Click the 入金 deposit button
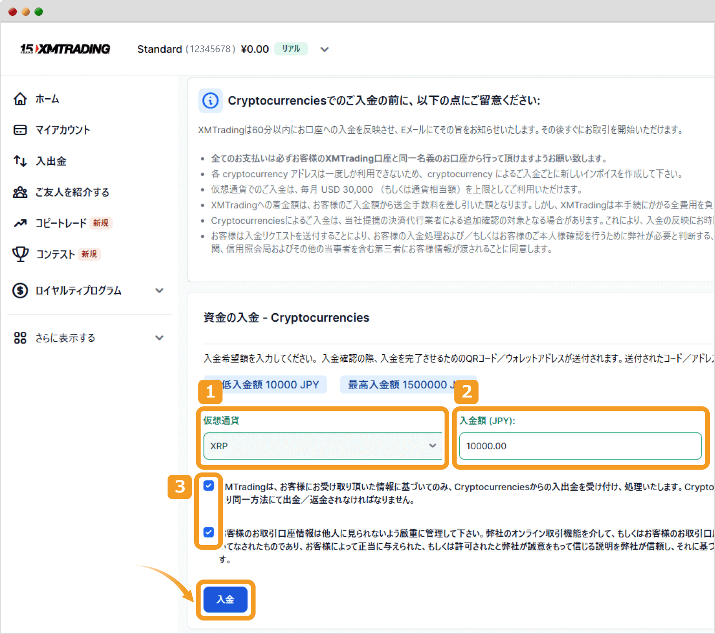 (225, 600)
